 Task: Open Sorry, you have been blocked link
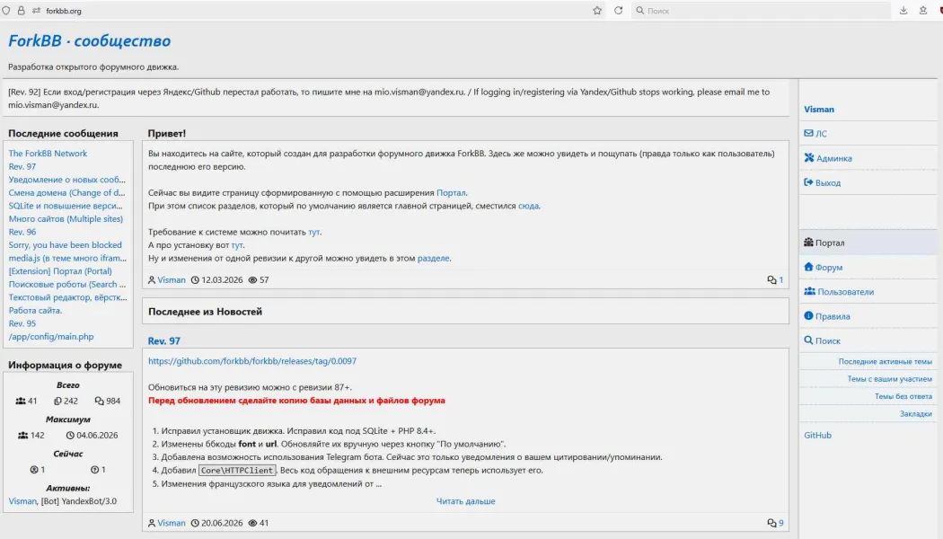tap(65, 245)
